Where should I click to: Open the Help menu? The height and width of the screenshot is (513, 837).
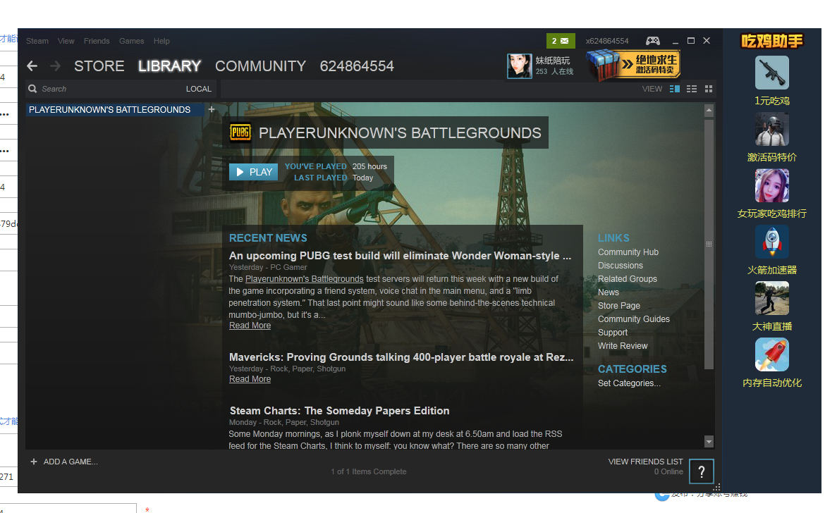[x=161, y=41]
